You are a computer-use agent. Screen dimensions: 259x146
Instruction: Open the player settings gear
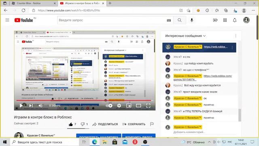click(x=119, y=105)
